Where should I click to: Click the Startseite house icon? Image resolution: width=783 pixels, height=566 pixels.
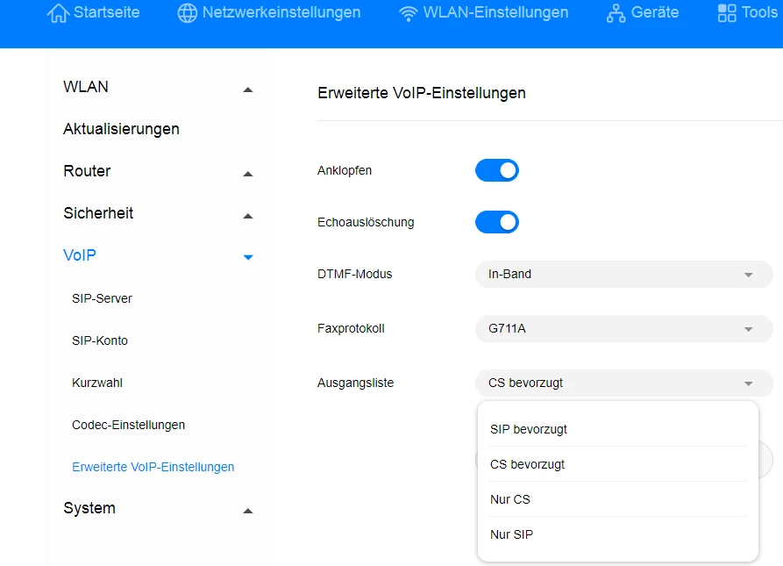click(x=58, y=13)
